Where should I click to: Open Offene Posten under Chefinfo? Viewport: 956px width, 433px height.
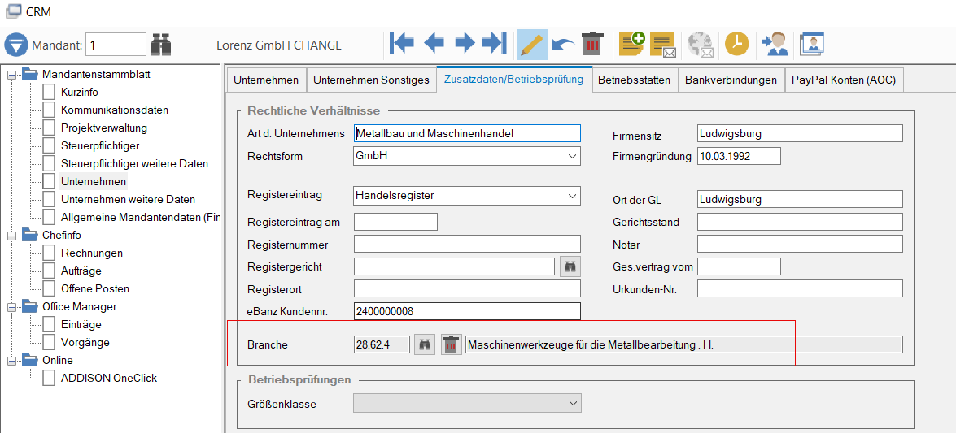(95, 288)
